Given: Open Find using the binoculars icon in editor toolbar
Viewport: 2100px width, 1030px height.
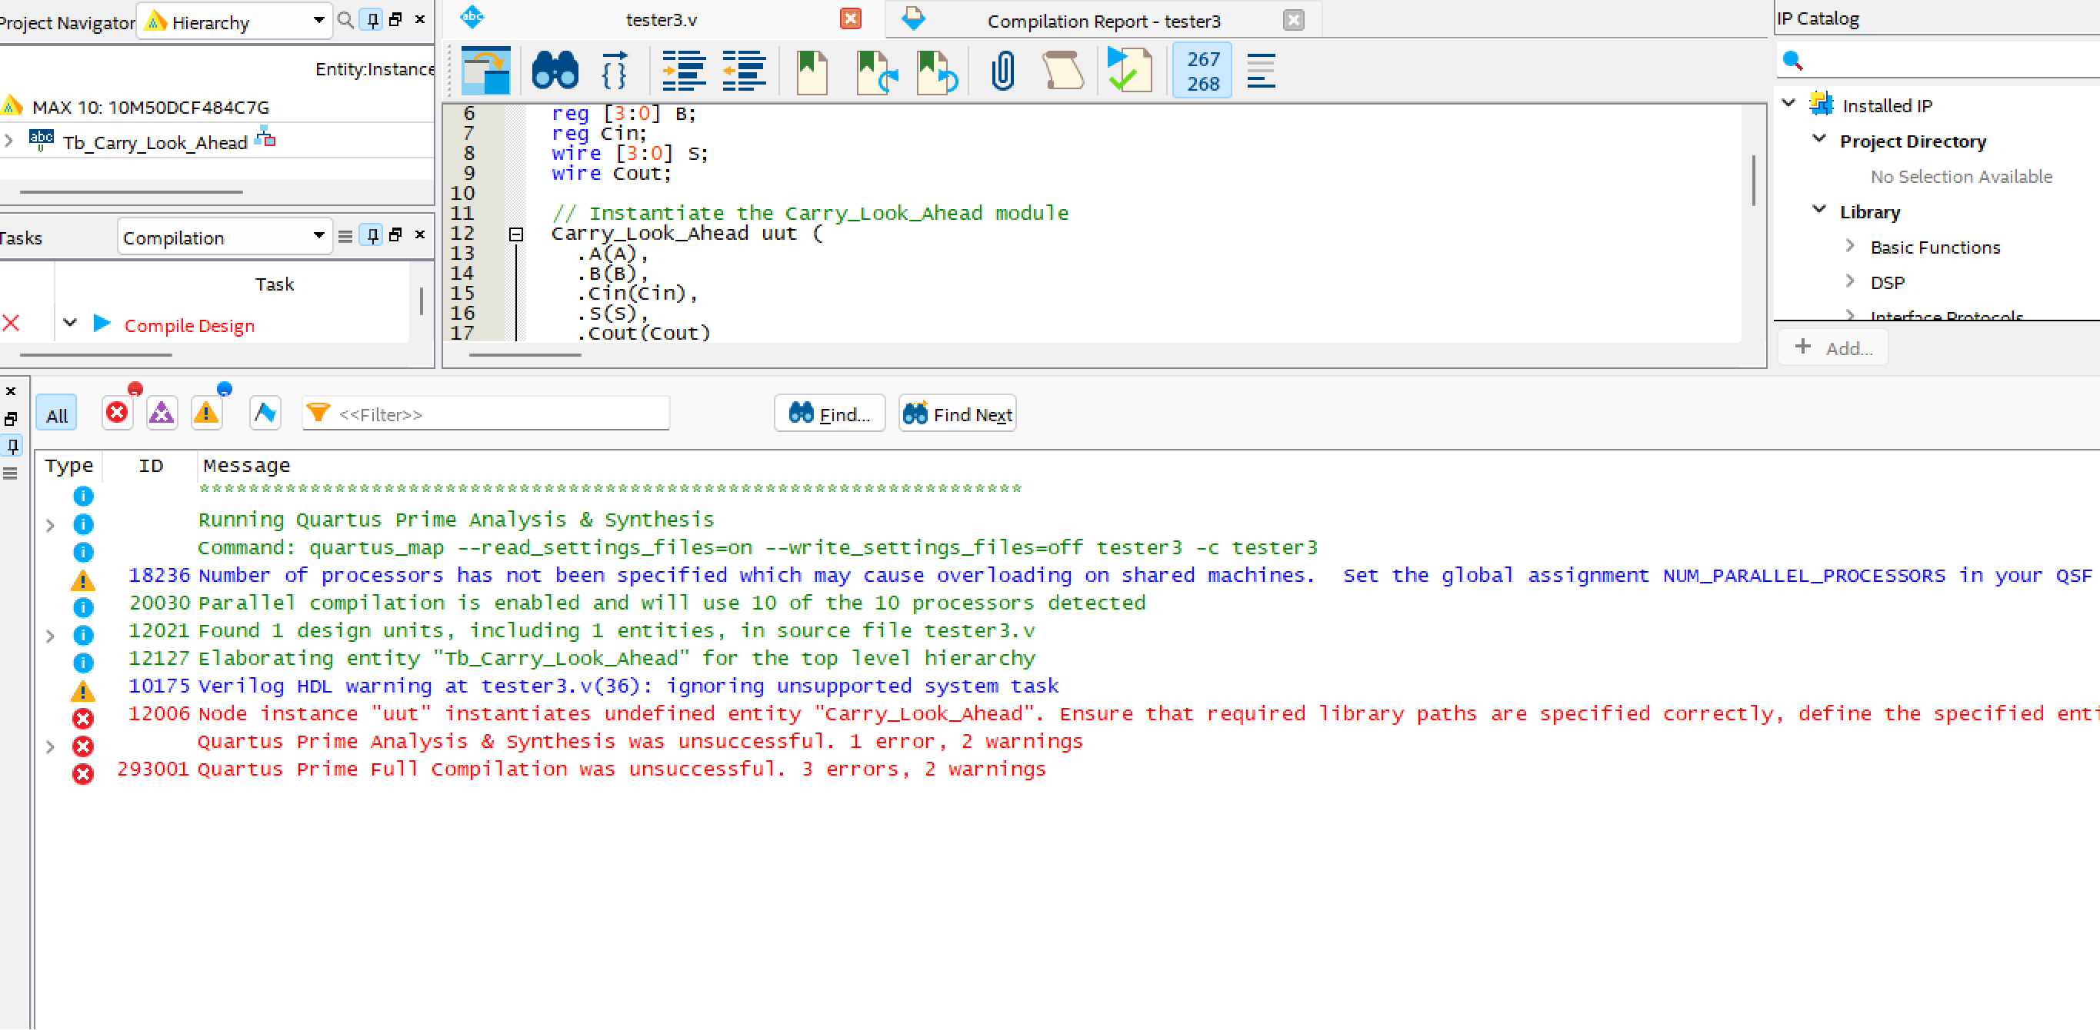Looking at the screenshot, I should 555,70.
